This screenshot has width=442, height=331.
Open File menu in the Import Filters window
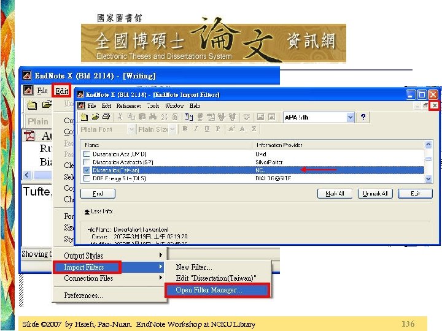pyautogui.click(x=91, y=106)
